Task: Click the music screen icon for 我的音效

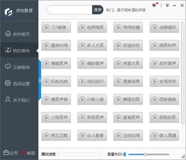Action: tap(8, 50)
